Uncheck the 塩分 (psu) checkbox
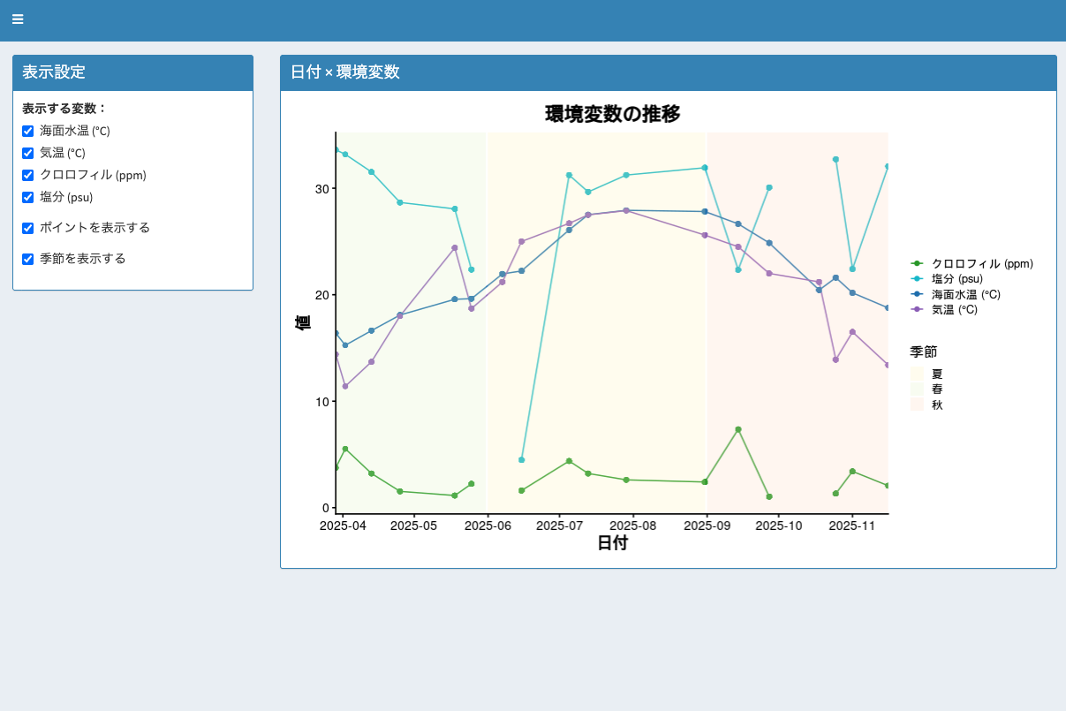This screenshot has height=711, width=1066. tap(28, 197)
